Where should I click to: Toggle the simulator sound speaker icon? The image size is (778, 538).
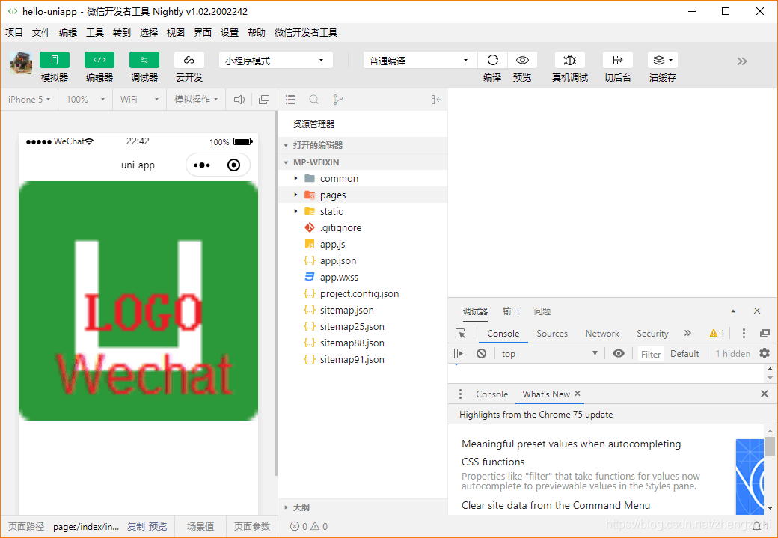(239, 100)
